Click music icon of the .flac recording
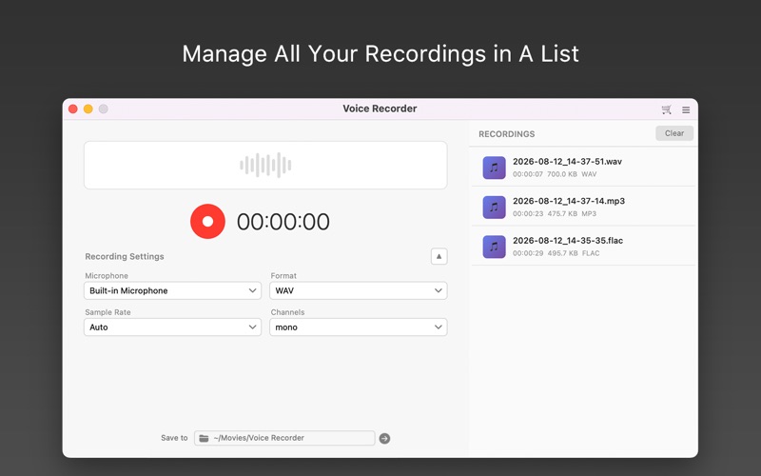Image resolution: width=761 pixels, height=476 pixels. (494, 247)
